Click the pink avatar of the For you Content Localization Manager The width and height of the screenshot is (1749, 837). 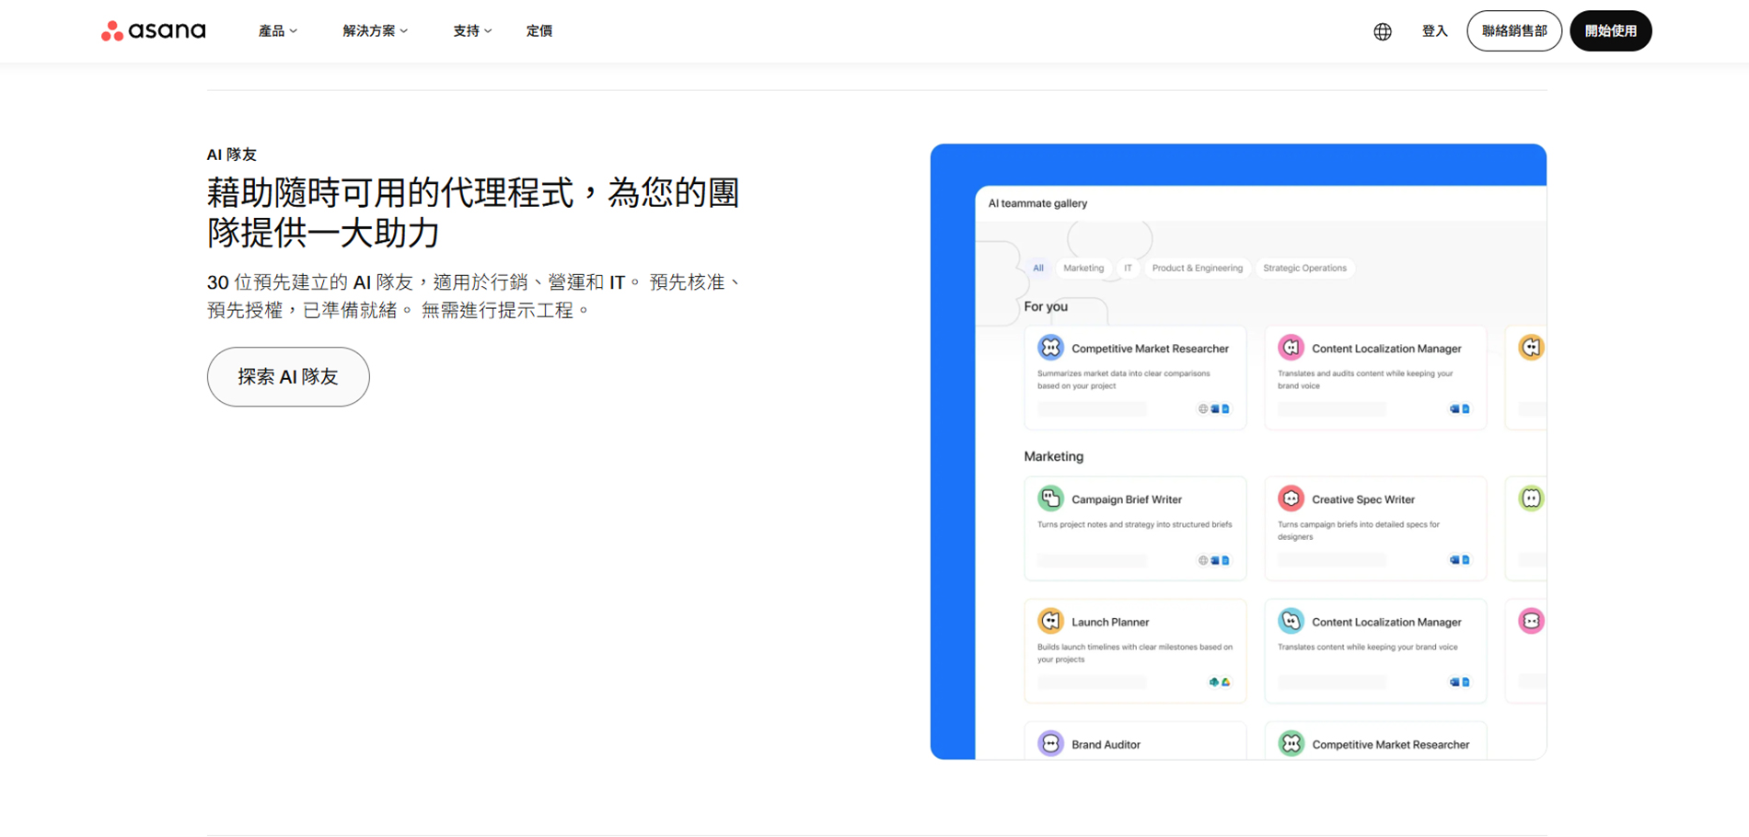click(1291, 348)
